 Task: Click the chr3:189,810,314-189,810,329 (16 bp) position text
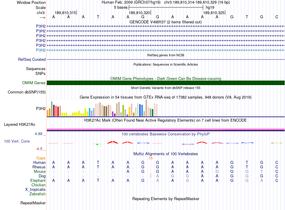tap(197, 2)
